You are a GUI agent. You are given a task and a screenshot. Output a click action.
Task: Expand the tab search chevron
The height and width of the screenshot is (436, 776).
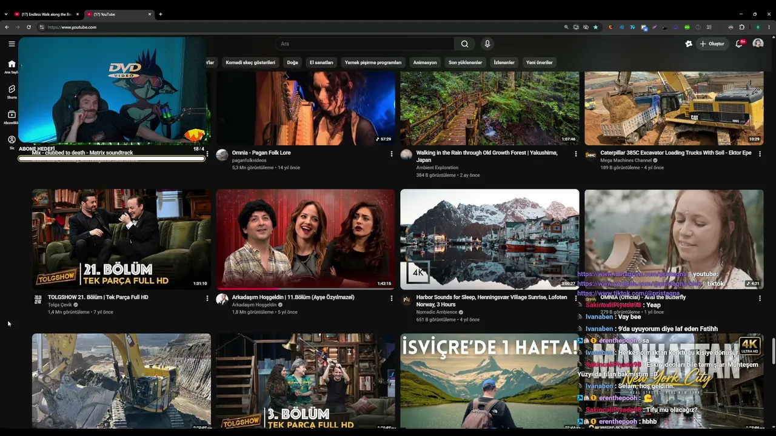tap(6, 14)
